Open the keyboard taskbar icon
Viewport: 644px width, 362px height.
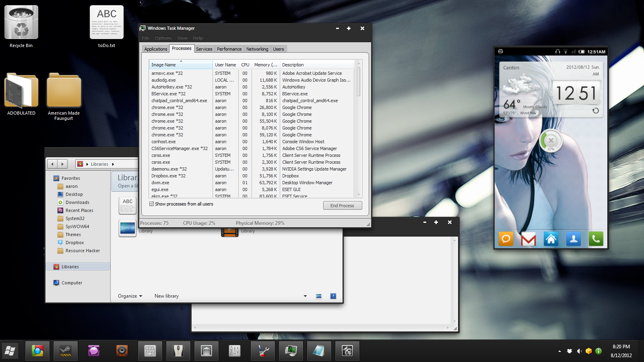(150, 351)
